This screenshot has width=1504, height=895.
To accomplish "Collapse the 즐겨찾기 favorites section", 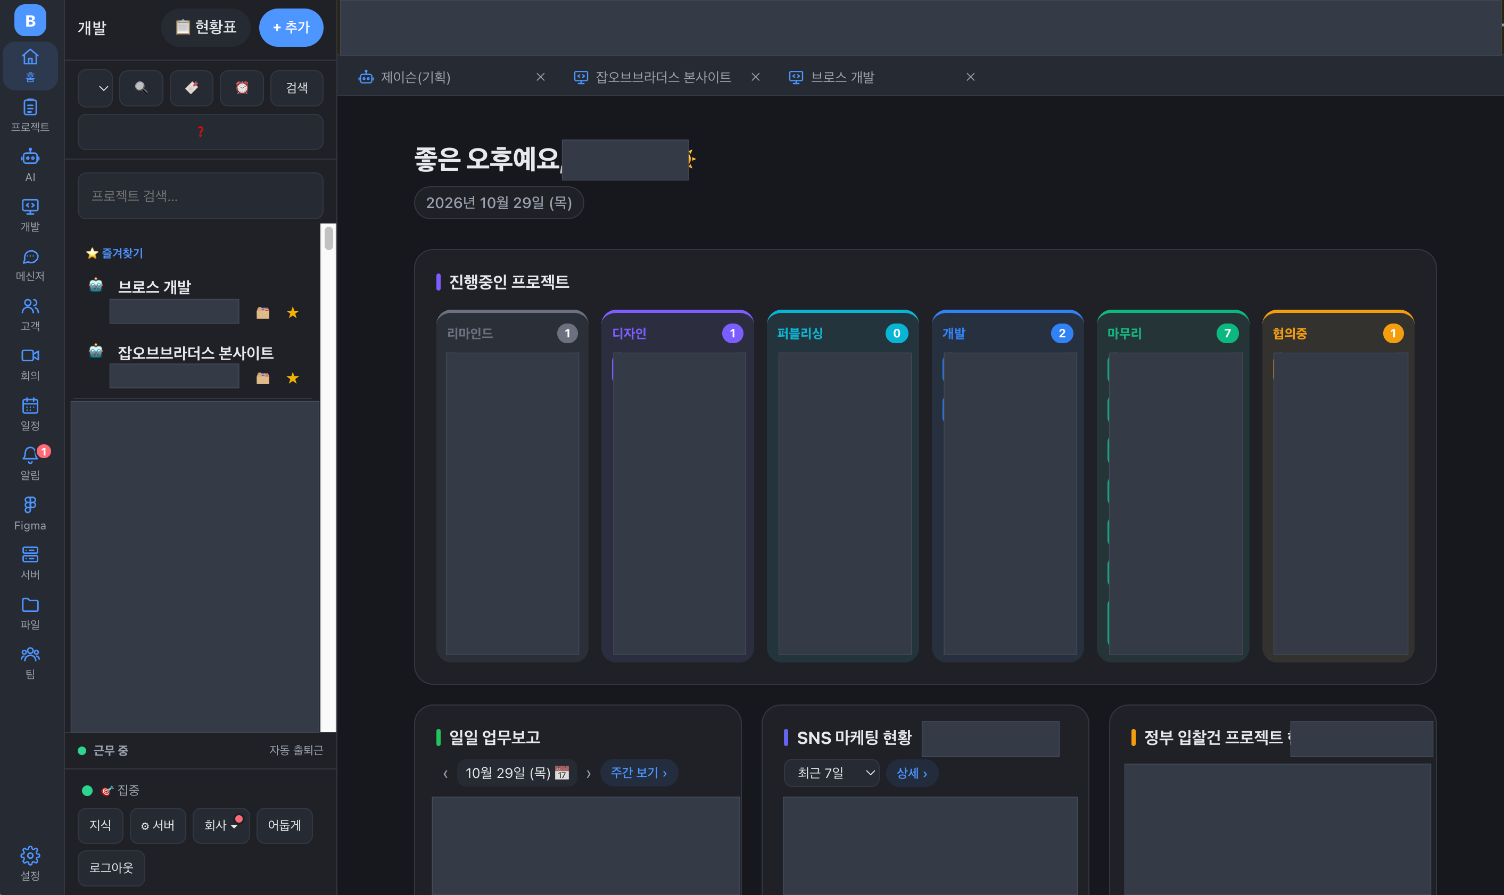I will [x=114, y=253].
